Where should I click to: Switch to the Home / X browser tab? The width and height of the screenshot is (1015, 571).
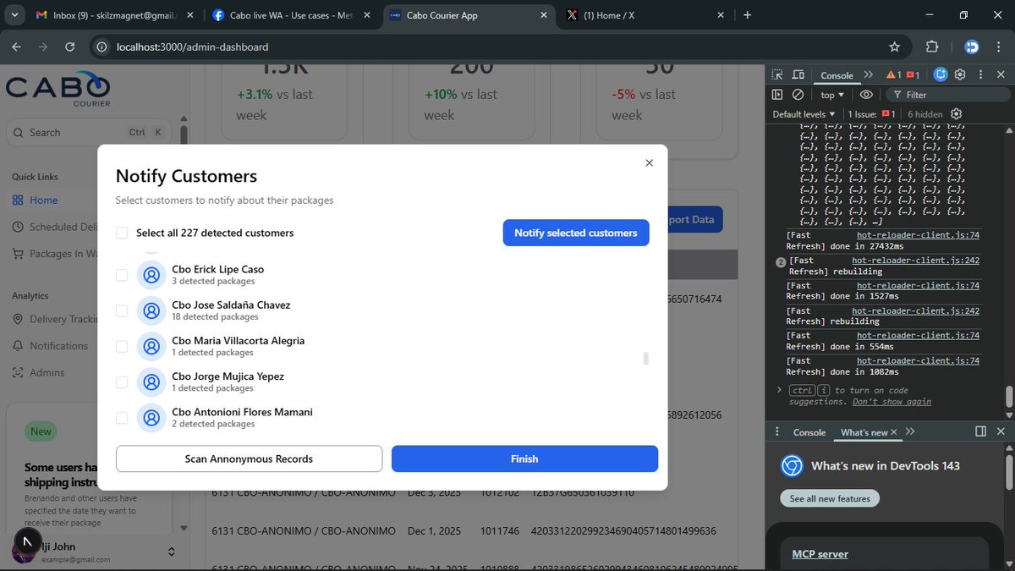coord(645,15)
